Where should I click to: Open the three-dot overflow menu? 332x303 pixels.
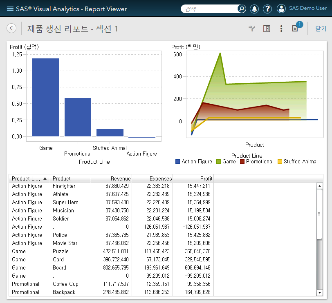pyautogui.click(x=281, y=28)
